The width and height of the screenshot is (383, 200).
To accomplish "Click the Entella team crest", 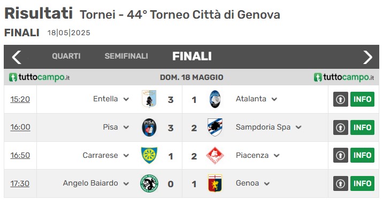I will pyautogui.click(x=149, y=99).
